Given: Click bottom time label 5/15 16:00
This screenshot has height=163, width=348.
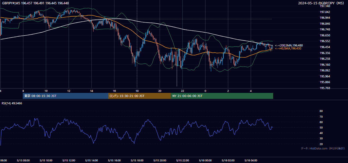Looking at the screenshot, I should (114, 161).
